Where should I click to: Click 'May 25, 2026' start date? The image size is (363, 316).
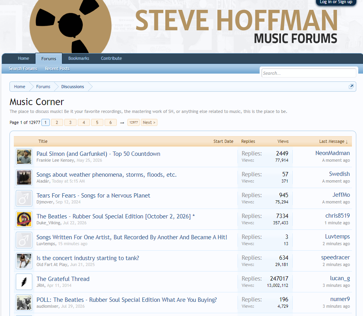pyautogui.click(x=89, y=160)
